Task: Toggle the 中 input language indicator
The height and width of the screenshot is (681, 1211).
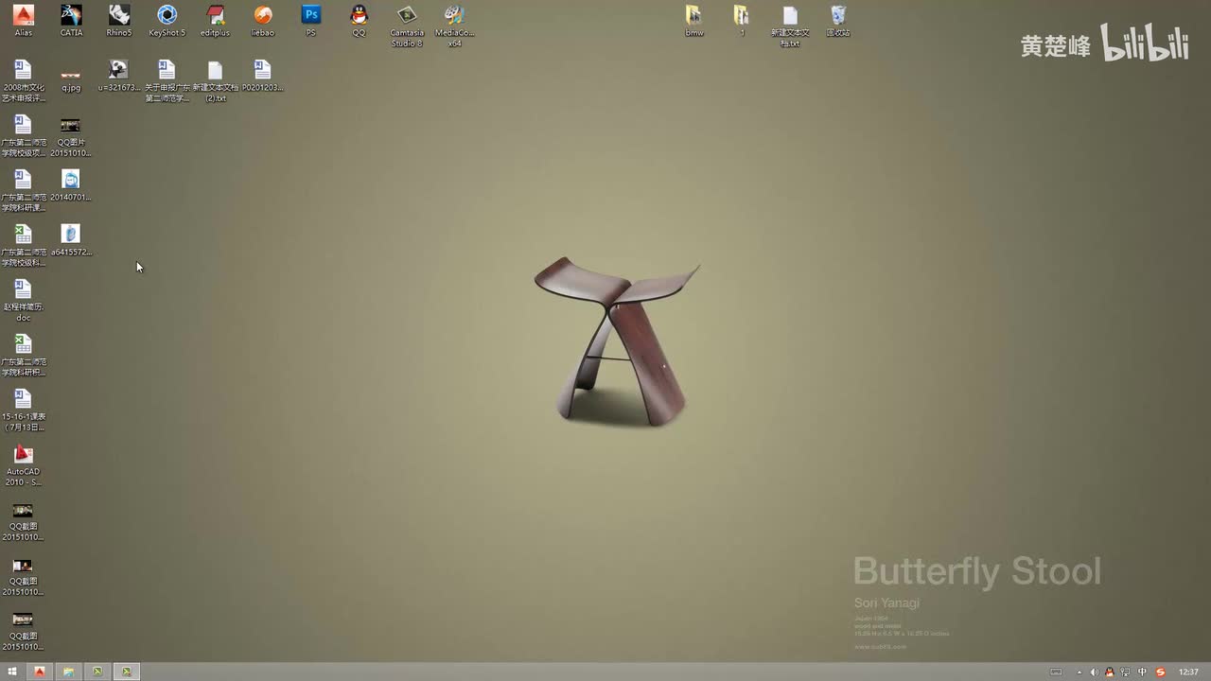Action: 1142,672
